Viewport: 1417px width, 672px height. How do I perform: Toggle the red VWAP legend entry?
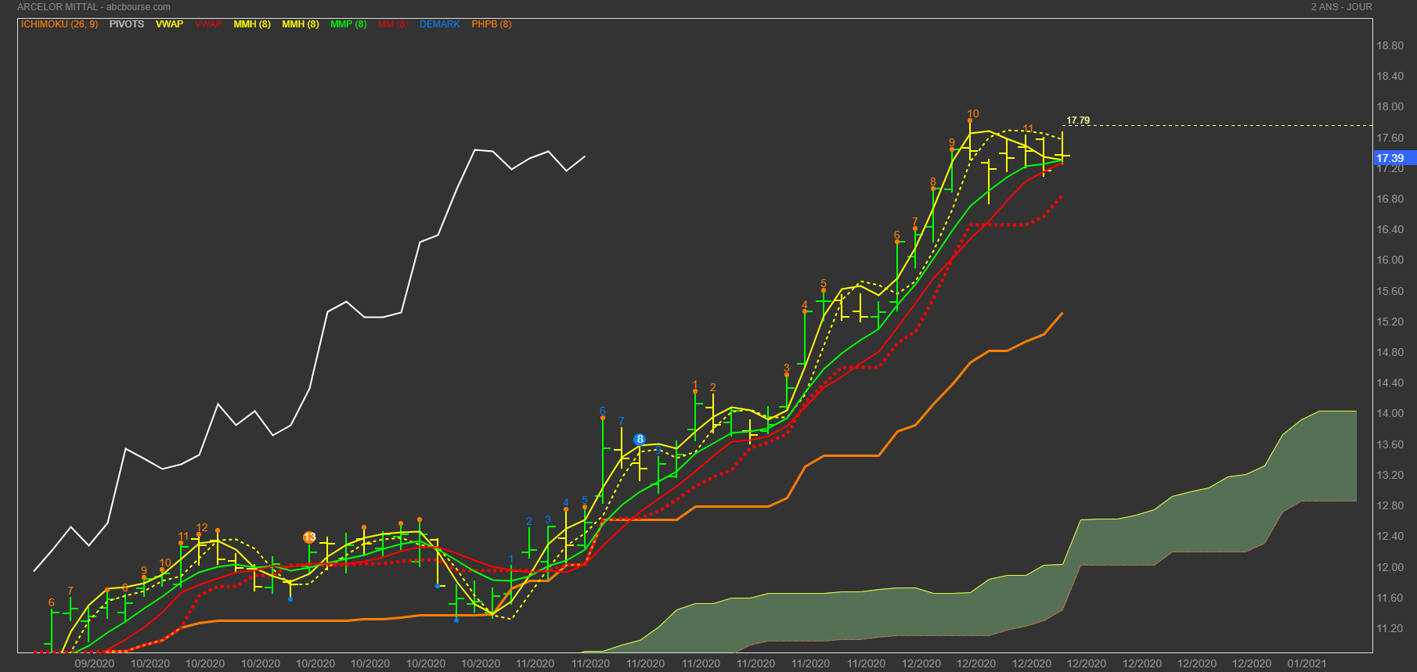coord(208,24)
